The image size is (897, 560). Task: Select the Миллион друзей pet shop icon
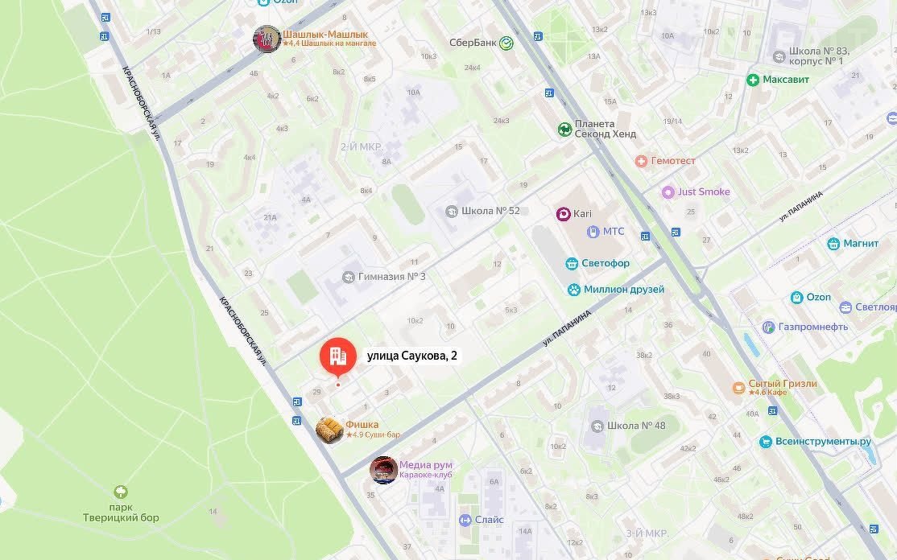[574, 290]
